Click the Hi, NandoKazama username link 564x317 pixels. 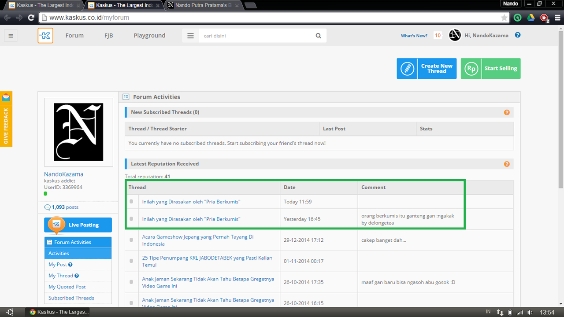pos(486,35)
